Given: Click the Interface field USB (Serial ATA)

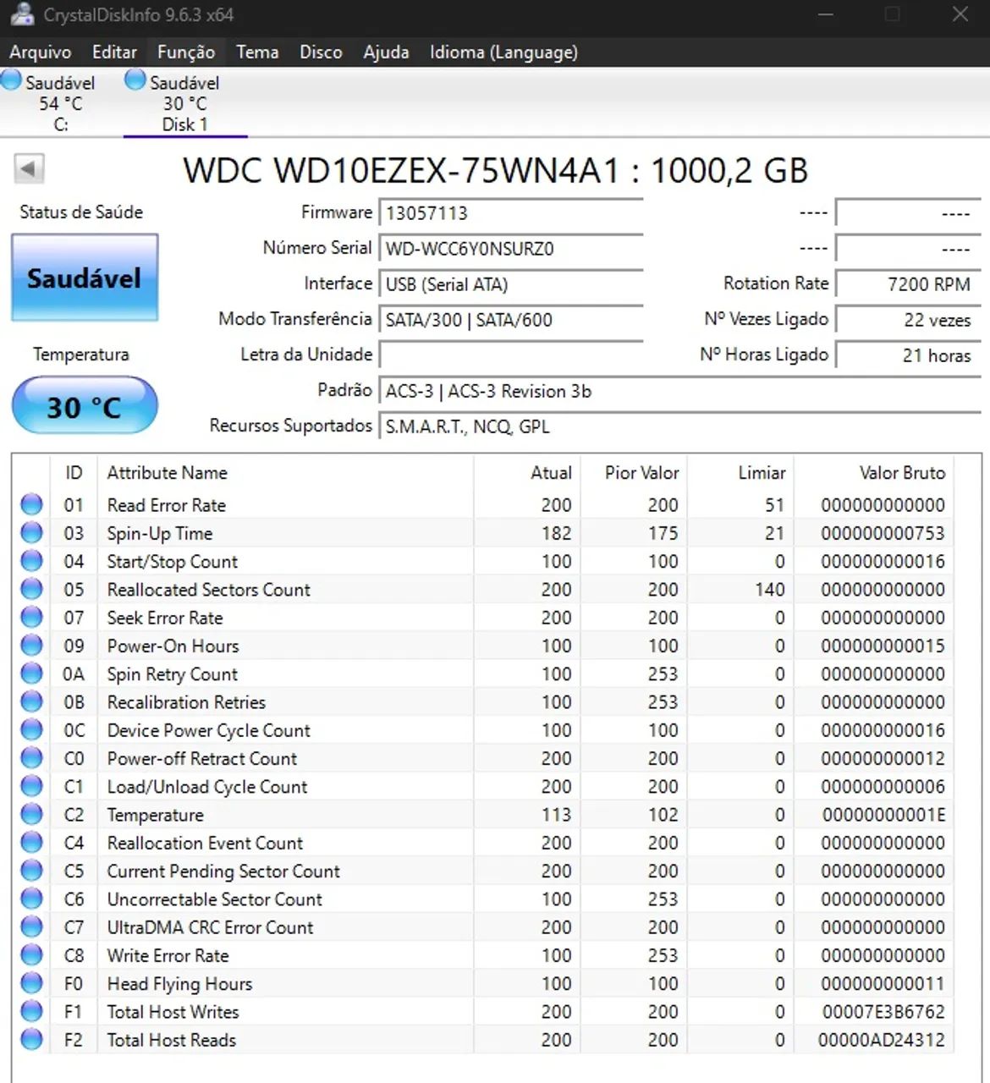Looking at the screenshot, I should 511,284.
